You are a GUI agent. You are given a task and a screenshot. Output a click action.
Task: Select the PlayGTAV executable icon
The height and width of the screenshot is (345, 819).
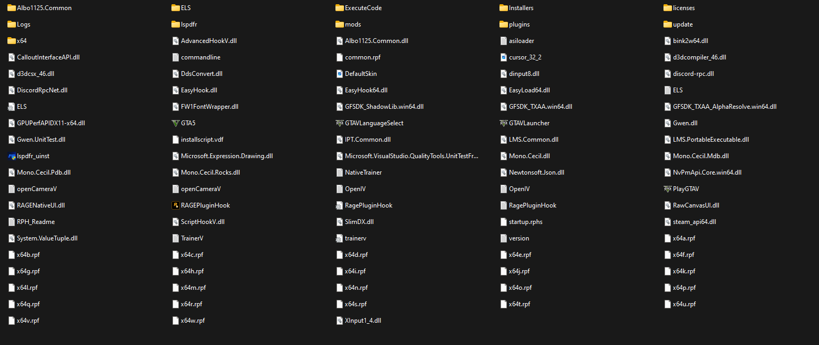tap(668, 189)
